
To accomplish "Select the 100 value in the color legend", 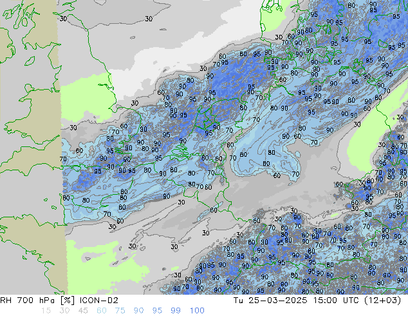I will 197,311.
